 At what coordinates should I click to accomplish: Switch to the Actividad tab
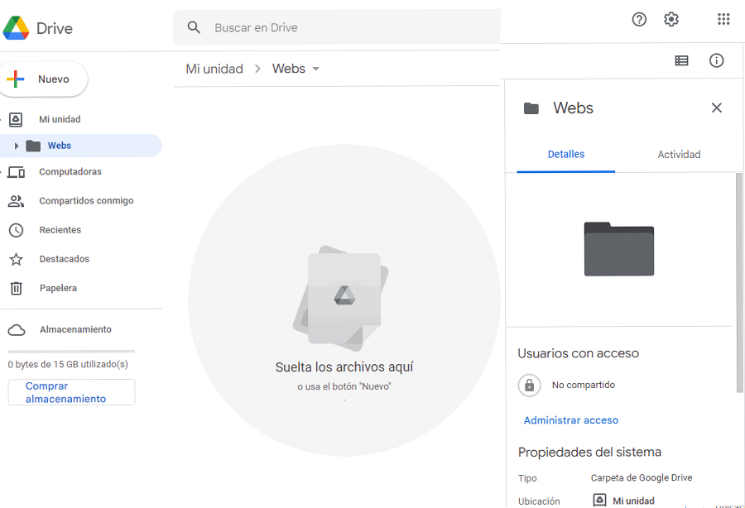point(679,155)
